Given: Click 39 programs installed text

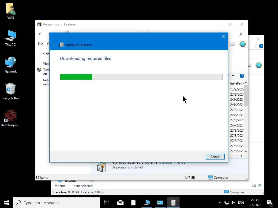Looking at the screenshot, I should [127, 167].
